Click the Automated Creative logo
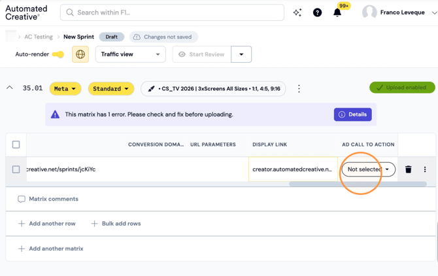This screenshot has height=276, width=438. coord(26,12)
